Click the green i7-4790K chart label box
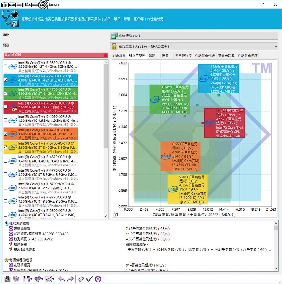The width and height of the screenshot is (282, 284). 170,99
